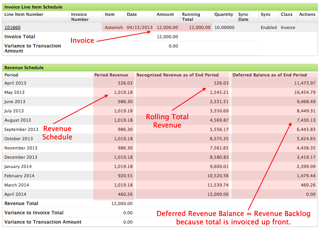This screenshot has width=321, height=229.
Task: Select the Variance to Transaction Amount 0.00 in invoice section
Action: pyautogui.click(x=173, y=46)
